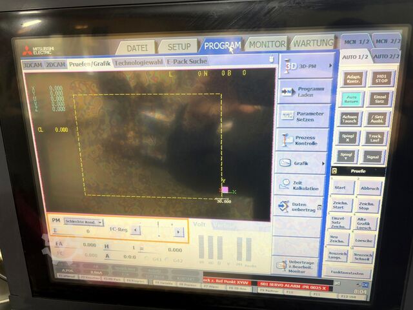This screenshot has width=413, height=310.
Task: Expand the 3D-PM submenu arrow
Action: (x=330, y=66)
